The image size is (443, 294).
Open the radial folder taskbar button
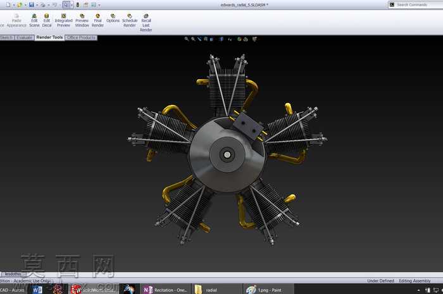[x=216, y=290]
